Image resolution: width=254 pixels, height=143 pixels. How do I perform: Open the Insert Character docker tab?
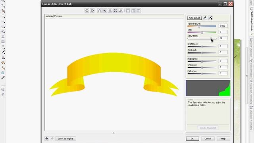click(252, 47)
